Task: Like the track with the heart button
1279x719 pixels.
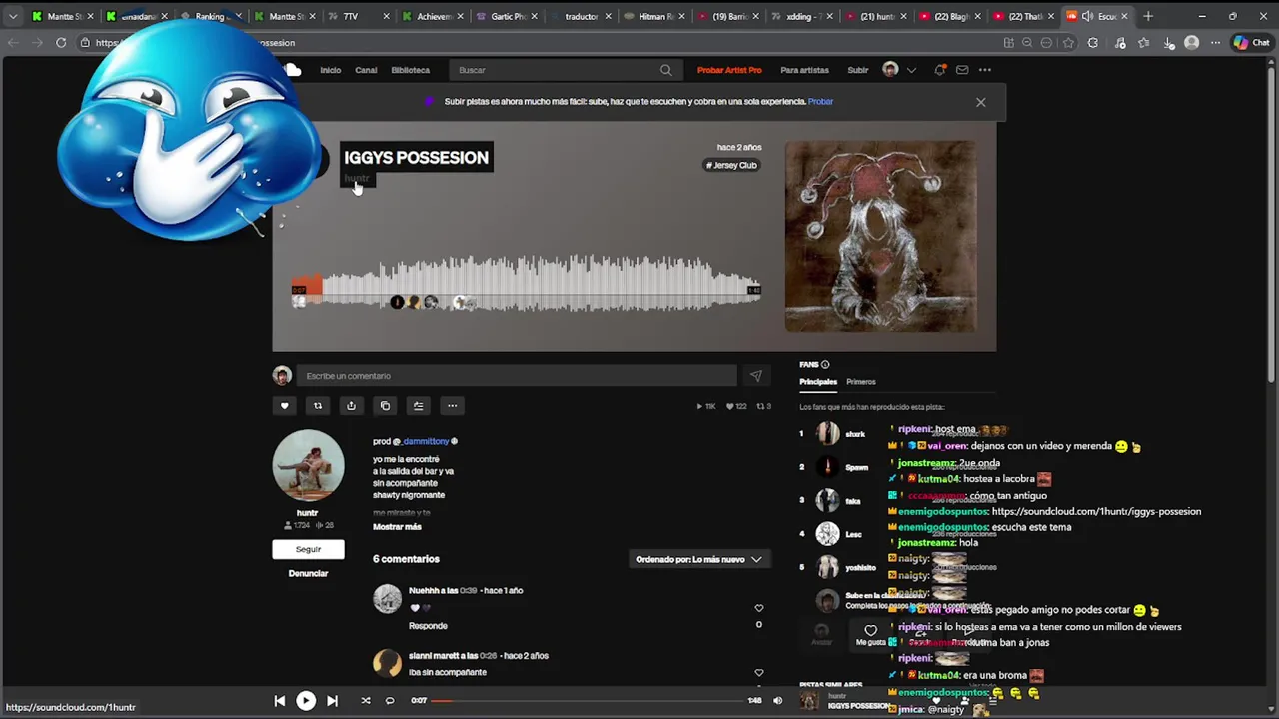Action: (x=285, y=406)
